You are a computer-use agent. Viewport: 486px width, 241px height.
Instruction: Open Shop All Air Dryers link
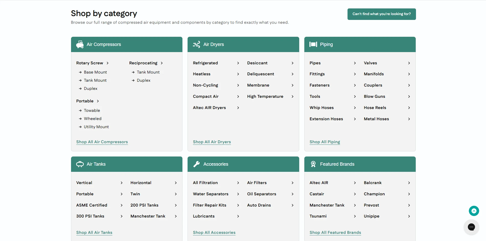(x=212, y=142)
